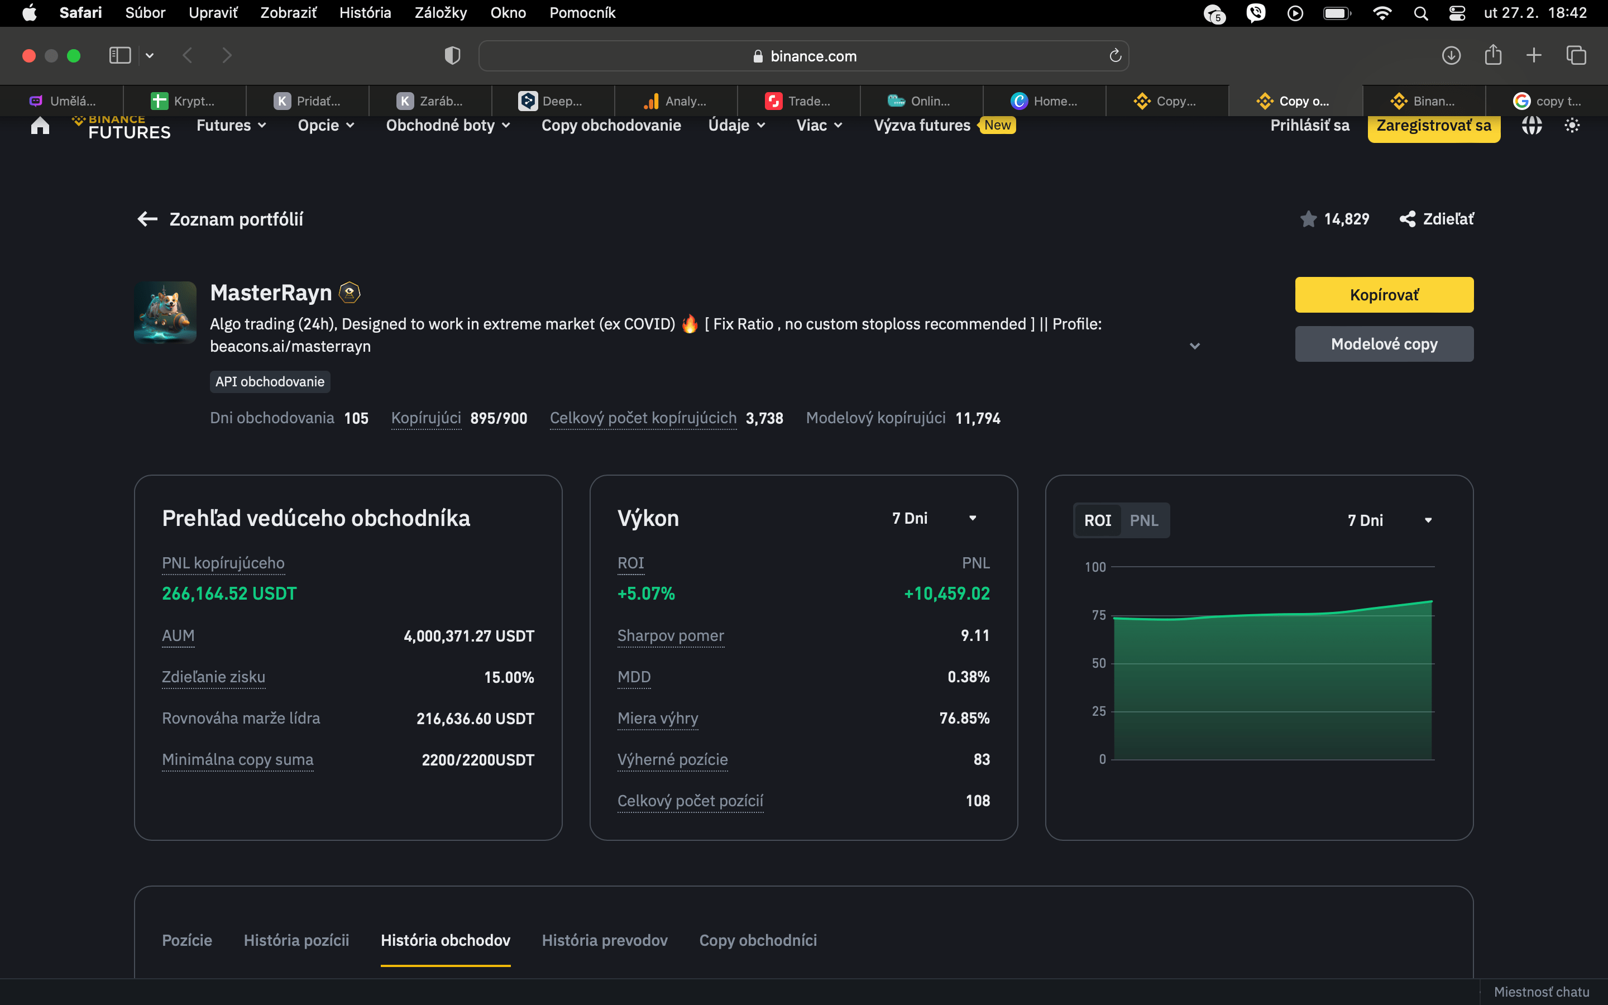This screenshot has height=1005, width=1608.
Task: Click the back arrow to Zoznam portfólií
Action: tap(147, 219)
